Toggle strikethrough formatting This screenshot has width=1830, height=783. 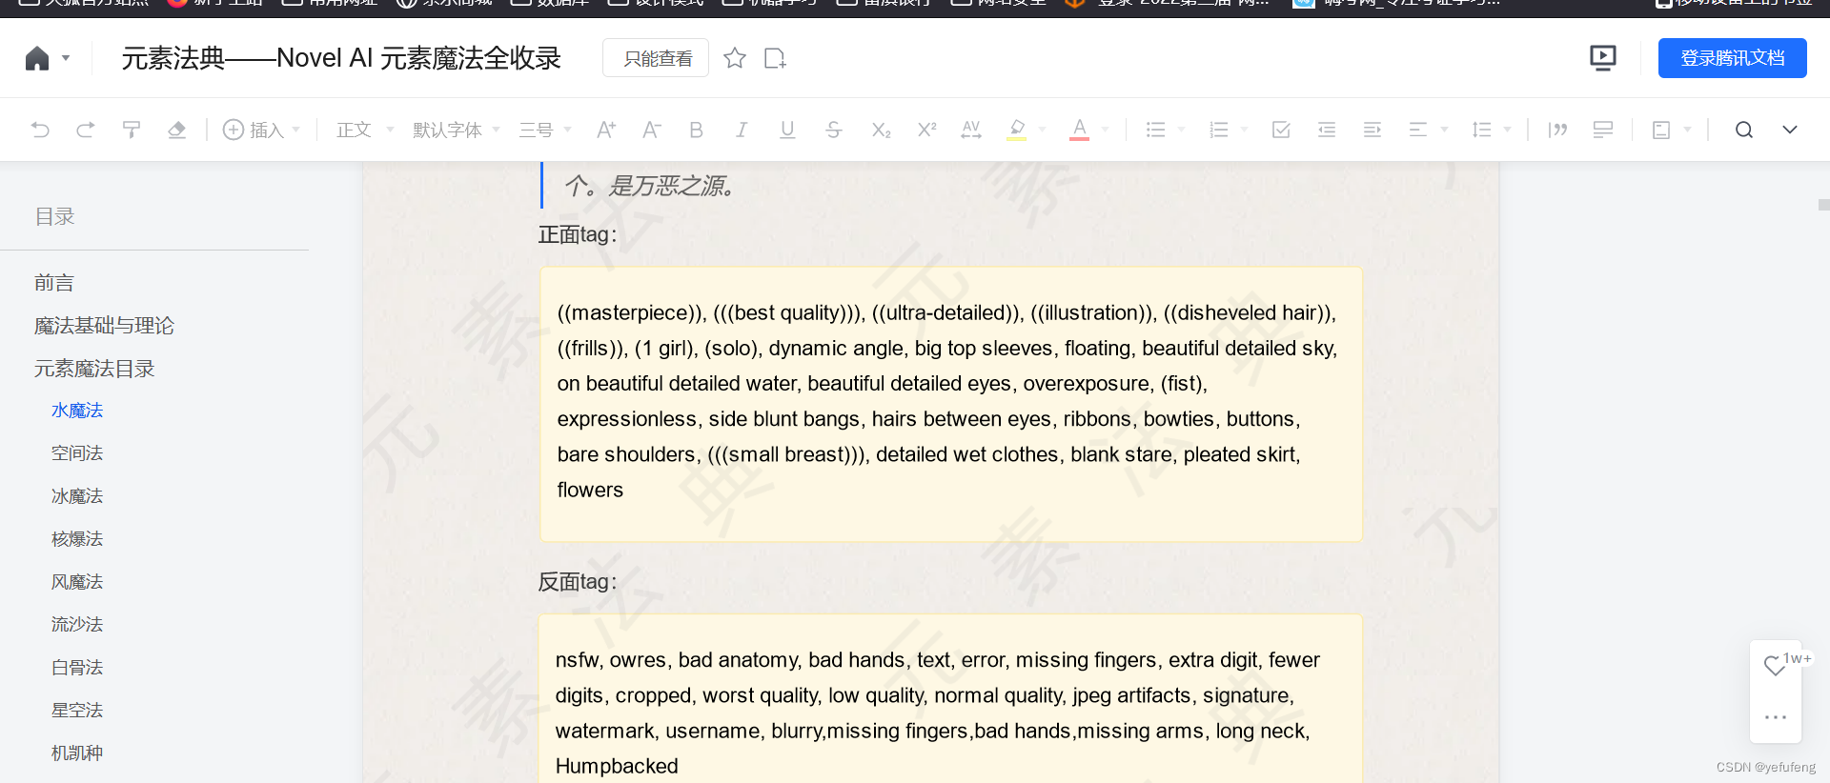click(834, 130)
